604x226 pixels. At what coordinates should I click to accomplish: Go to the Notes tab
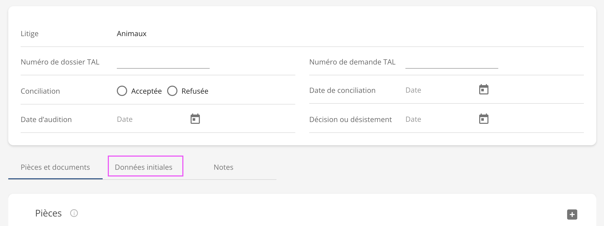[223, 167]
